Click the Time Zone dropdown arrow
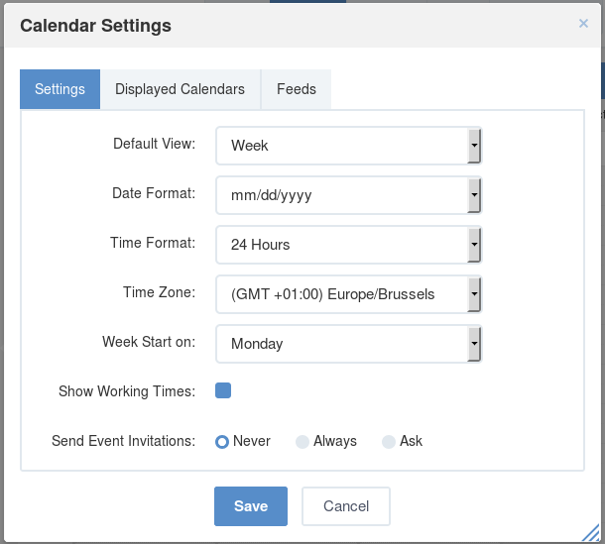This screenshot has width=605, height=544. (x=474, y=294)
